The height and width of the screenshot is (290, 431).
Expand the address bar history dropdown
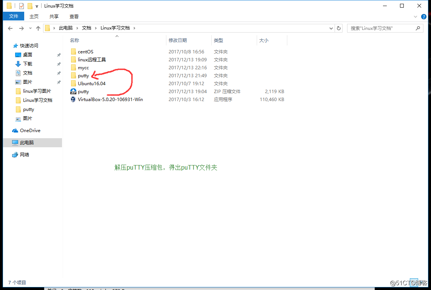pos(331,28)
